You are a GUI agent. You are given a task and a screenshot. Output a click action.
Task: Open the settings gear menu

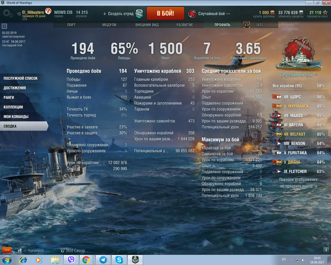(x=8, y=13)
